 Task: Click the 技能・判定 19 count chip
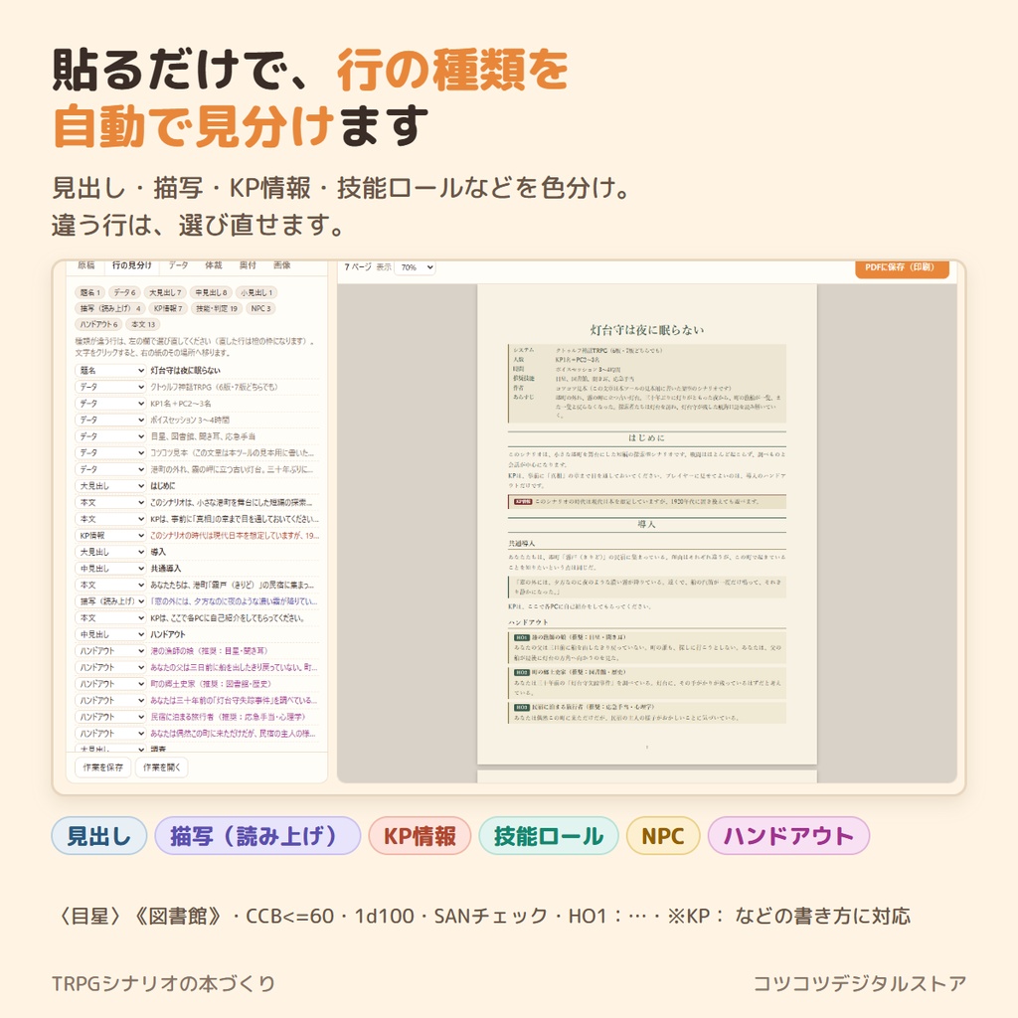click(x=217, y=308)
